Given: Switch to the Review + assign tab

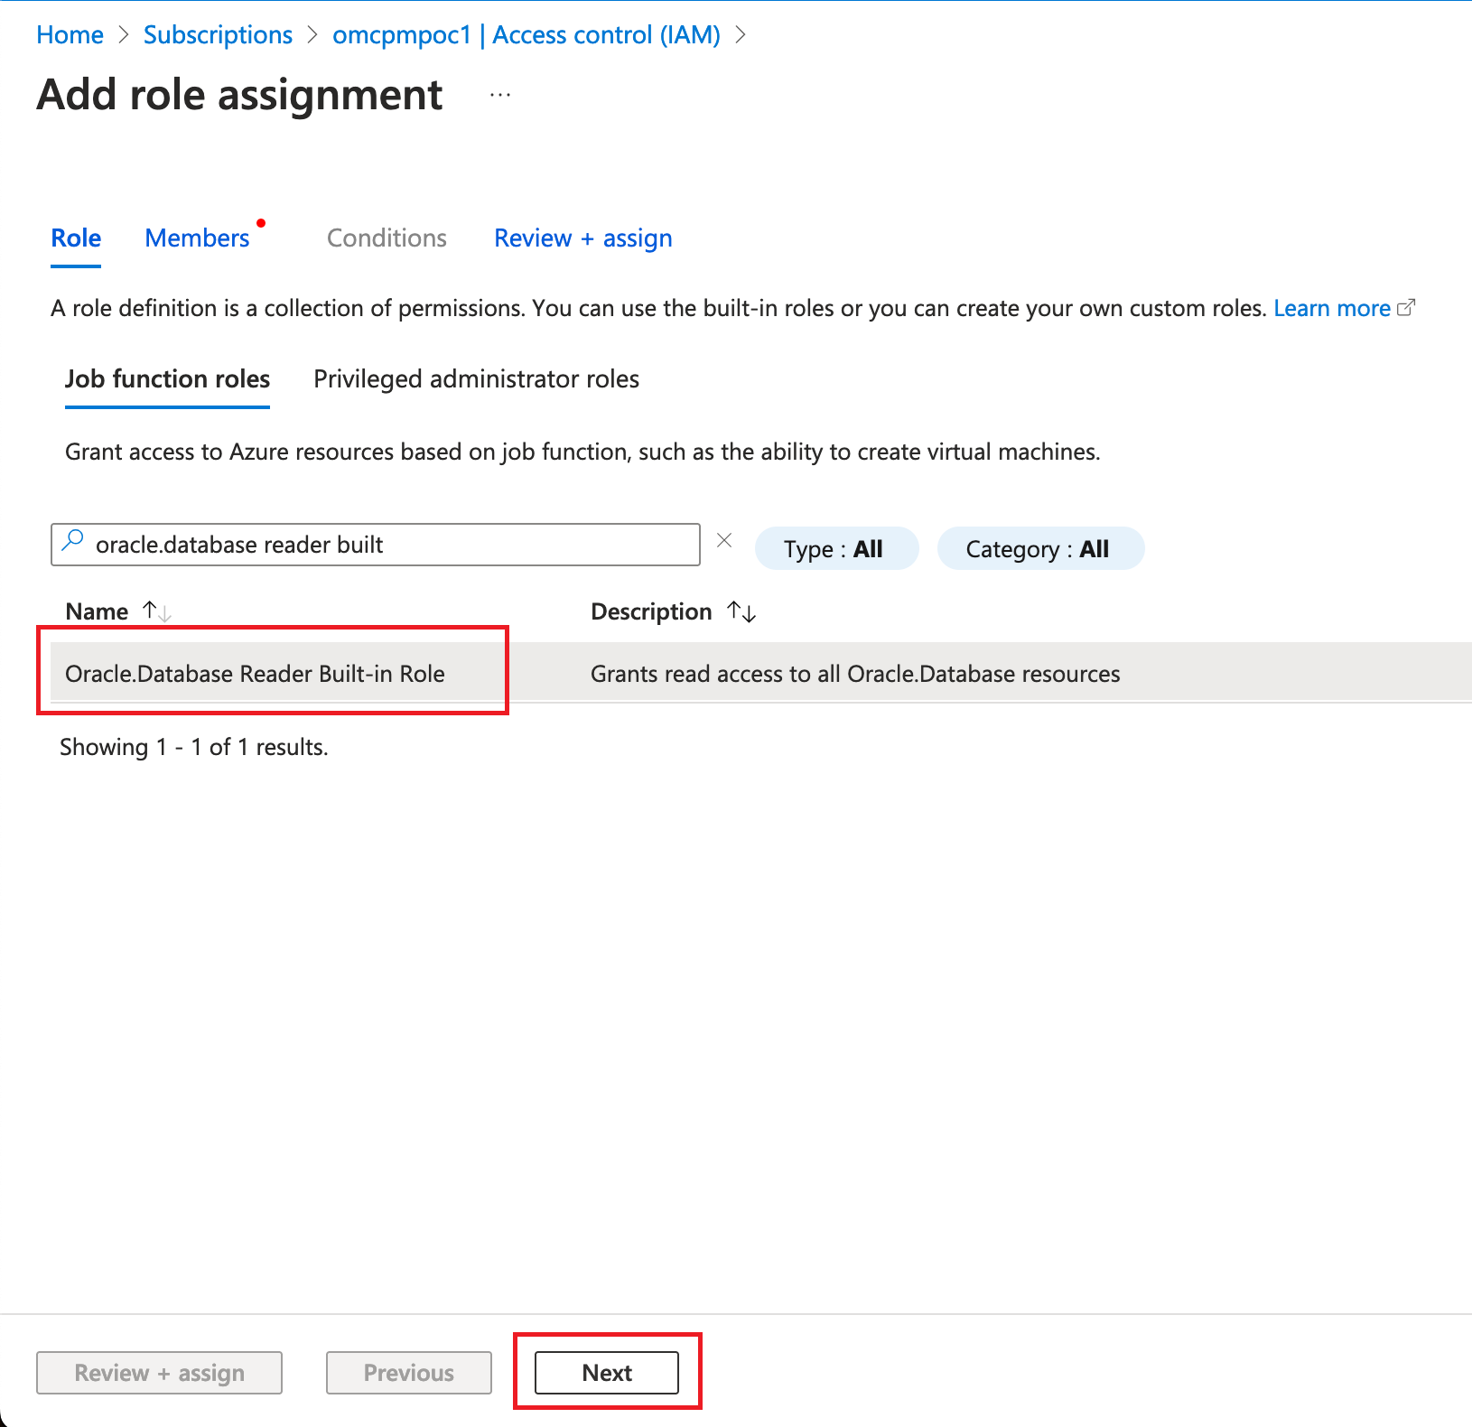Looking at the screenshot, I should tap(582, 238).
